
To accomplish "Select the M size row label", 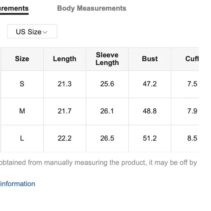I will 22,111.
